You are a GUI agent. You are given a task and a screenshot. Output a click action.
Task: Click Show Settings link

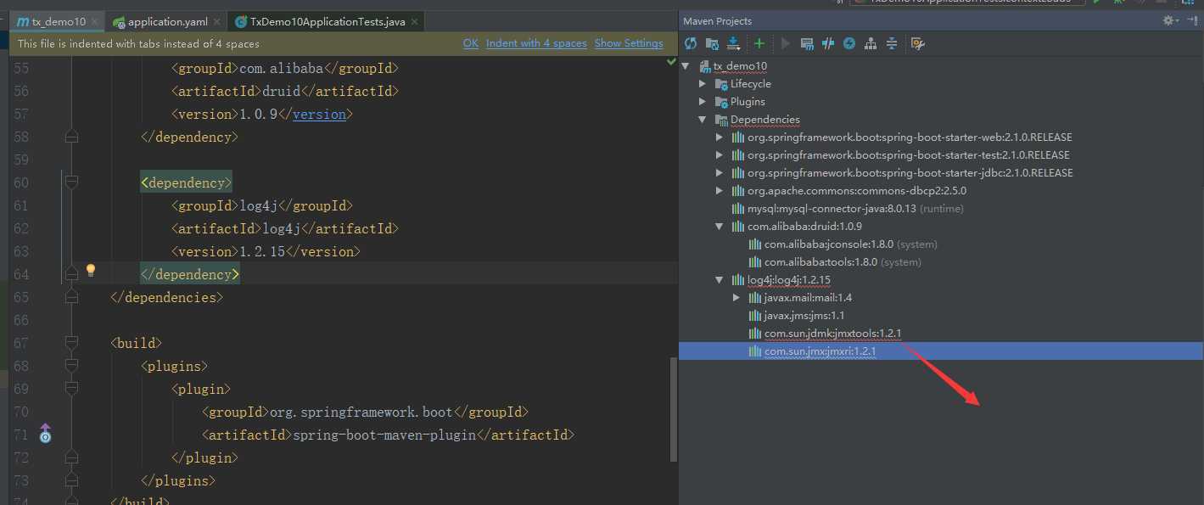pyautogui.click(x=629, y=43)
